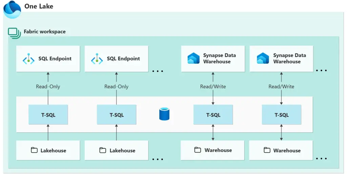Image resolution: width=347 pixels, height=174 pixels.
Task: Select the Fabric workspace label
Action: coord(44,32)
